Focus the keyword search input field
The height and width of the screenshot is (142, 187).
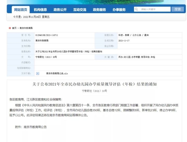click(155, 9)
